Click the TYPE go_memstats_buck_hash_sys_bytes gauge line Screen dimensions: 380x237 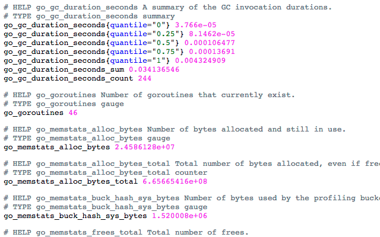[x=106, y=207]
